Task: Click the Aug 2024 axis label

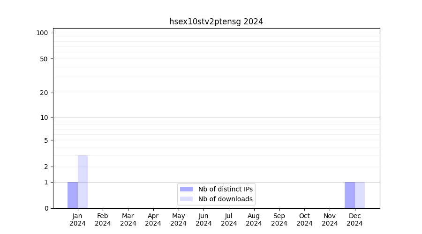Action: pos(254,219)
